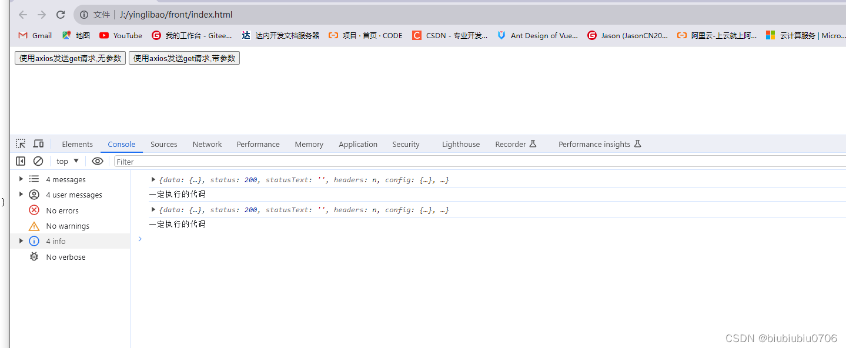Open the "top" frame context dropdown
The image size is (846, 348).
pyautogui.click(x=66, y=160)
